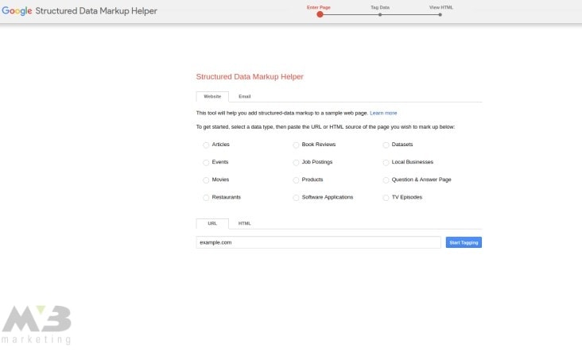Select the TV Episodes radio option
Viewport: 582px width, 363px height.
pyautogui.click(x=386, y=198)
